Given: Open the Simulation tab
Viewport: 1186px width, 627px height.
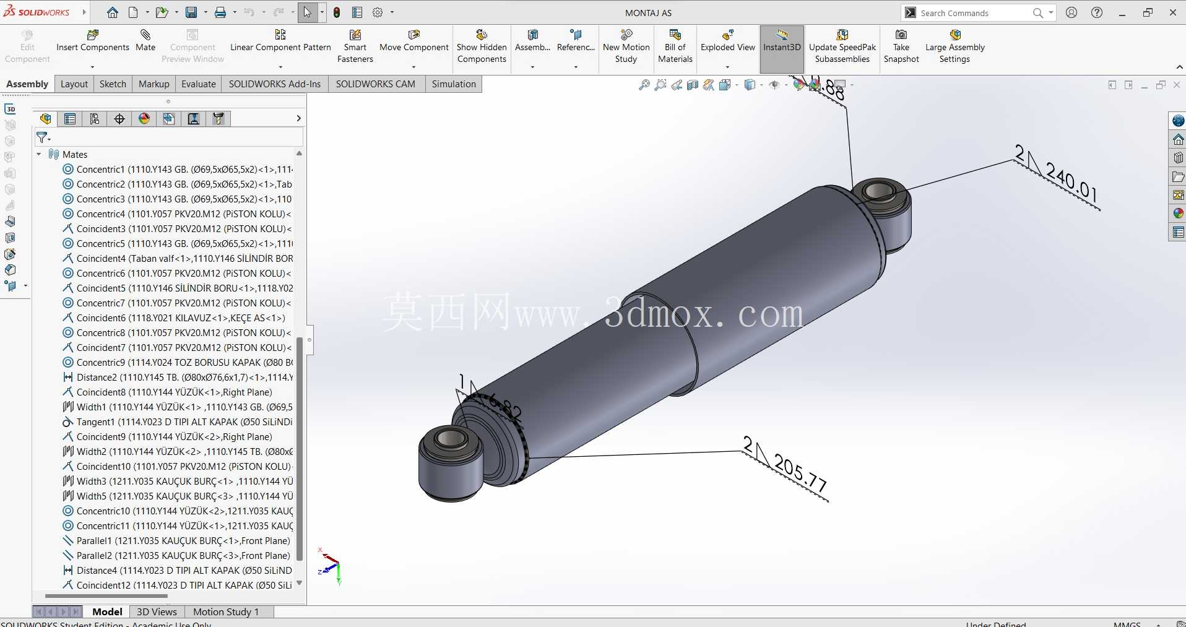Looking at the screenshot, I should (x=454, y=84).
